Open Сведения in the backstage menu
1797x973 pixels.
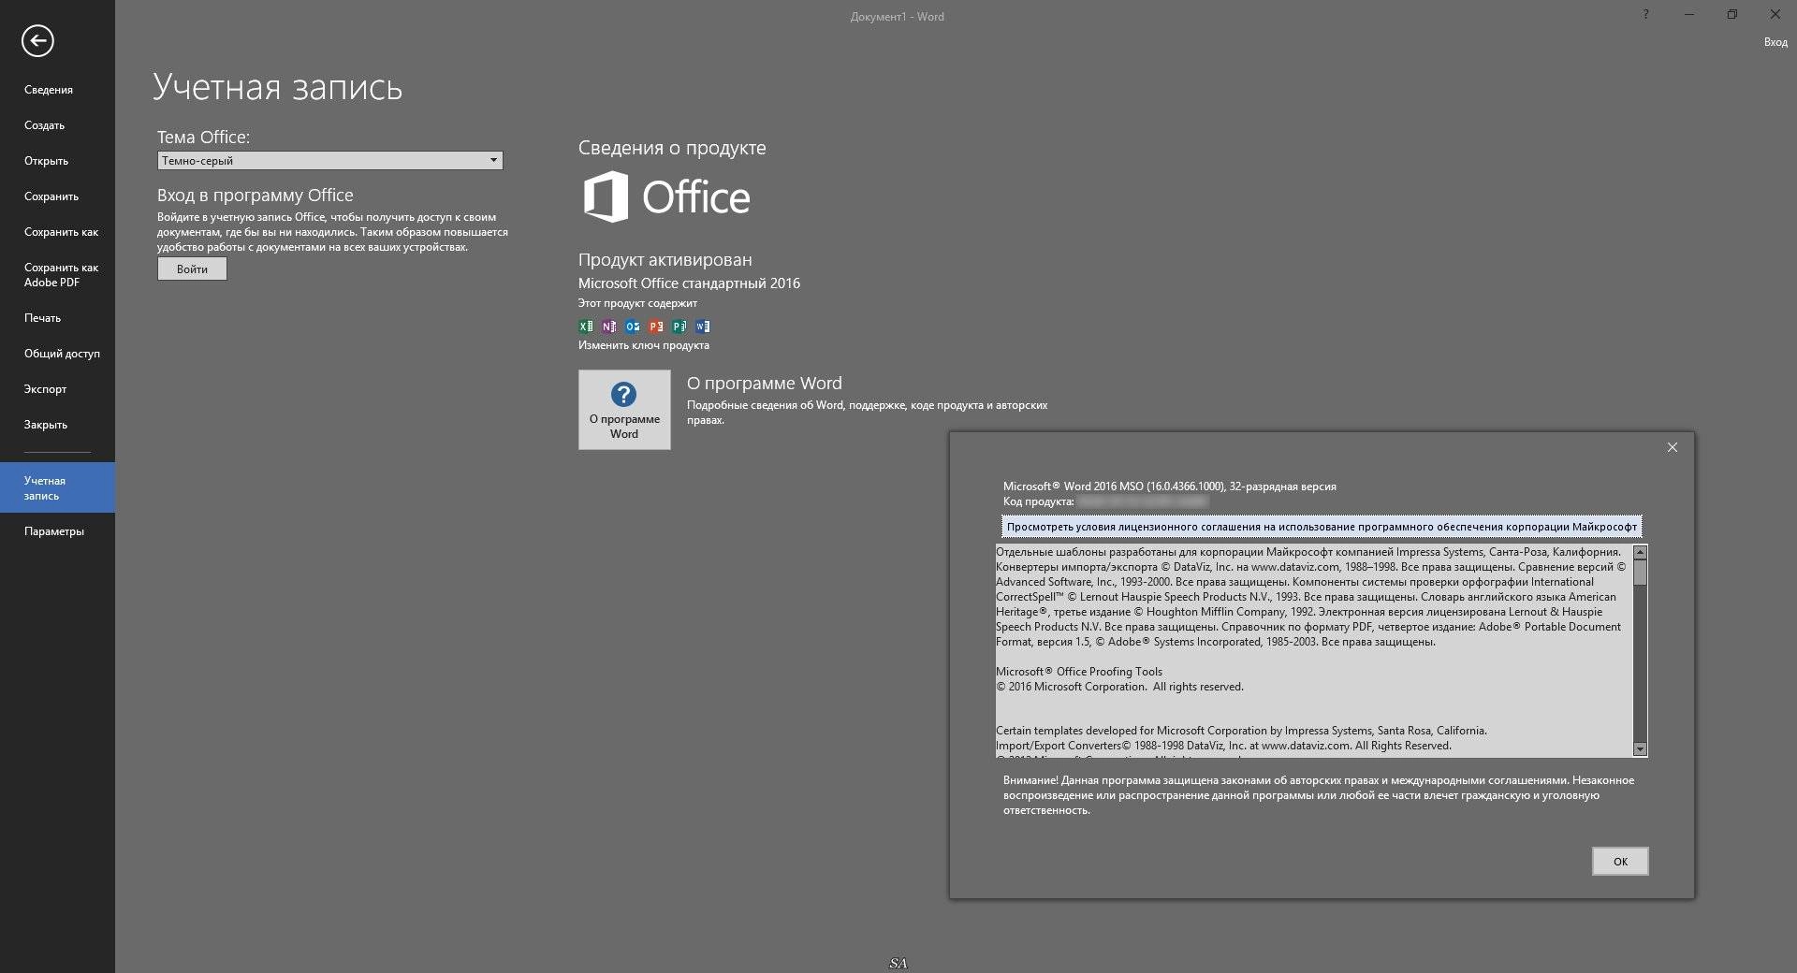(49, 90)
